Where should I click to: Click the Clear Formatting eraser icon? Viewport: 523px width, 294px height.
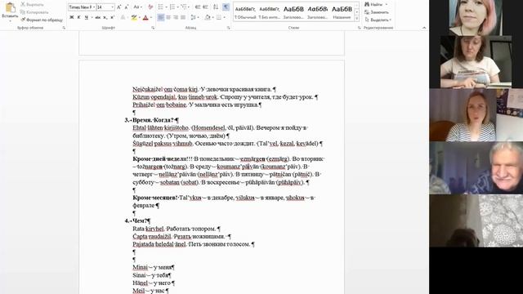click(150, 7)
